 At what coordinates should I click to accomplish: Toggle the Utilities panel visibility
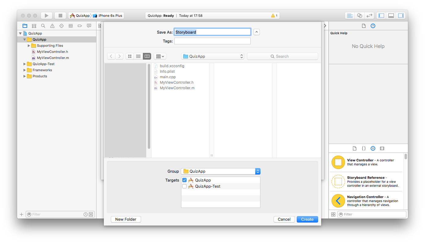(x=401, y=16)
